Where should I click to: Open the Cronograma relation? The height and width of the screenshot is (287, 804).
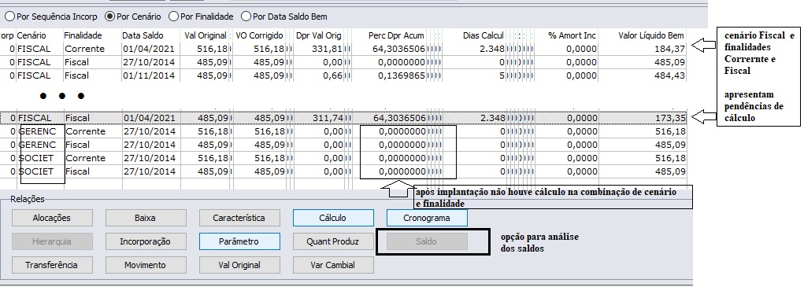[x=427, y=218]
